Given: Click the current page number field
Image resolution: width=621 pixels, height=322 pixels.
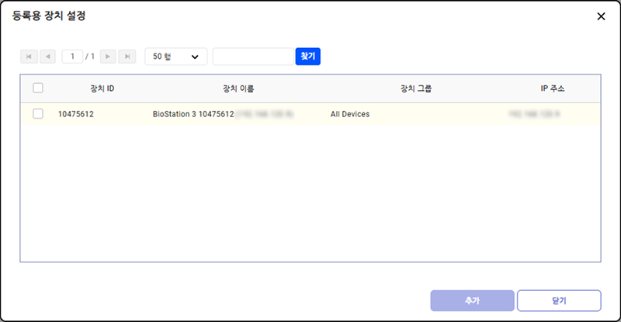Looking at the screenshot, I should pos(73,57).
